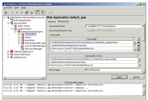Expand the Default DataSource node
The width and height of the screenshot is (148, 100).
coord(8,52)
